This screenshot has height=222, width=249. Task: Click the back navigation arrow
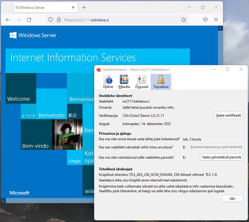point(8,20)
